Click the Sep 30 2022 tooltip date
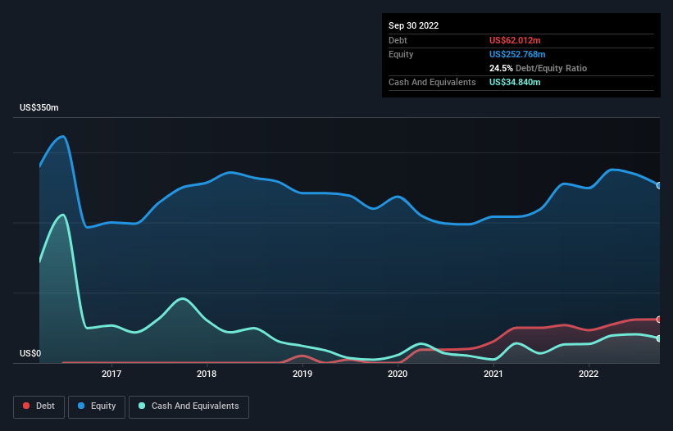 [413, 25]
